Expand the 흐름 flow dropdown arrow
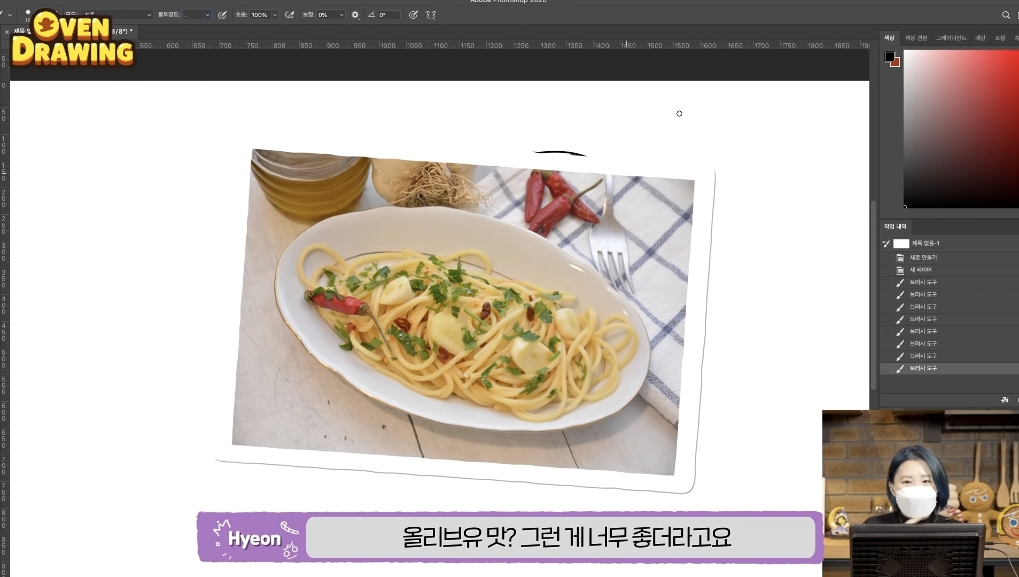Viewport: 1019px width, 577px height. [x=275, y=15]
